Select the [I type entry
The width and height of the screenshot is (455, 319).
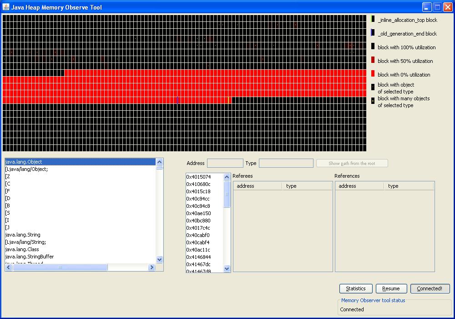tap(81, 220)
